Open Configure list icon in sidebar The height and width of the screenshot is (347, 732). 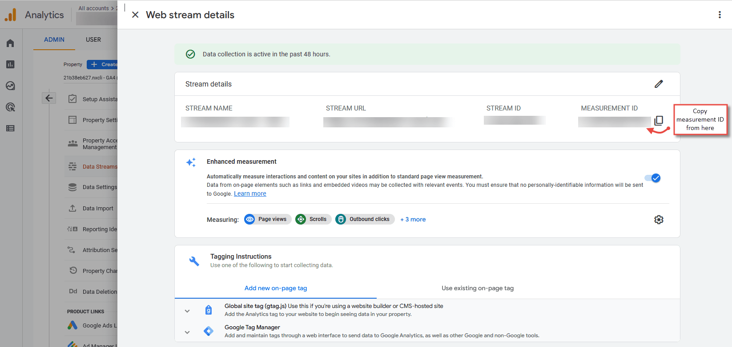click(10, 128)
